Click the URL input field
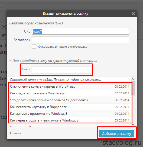Image resolution: width=143 pixels, height=147 pixels. coord(80,31)
